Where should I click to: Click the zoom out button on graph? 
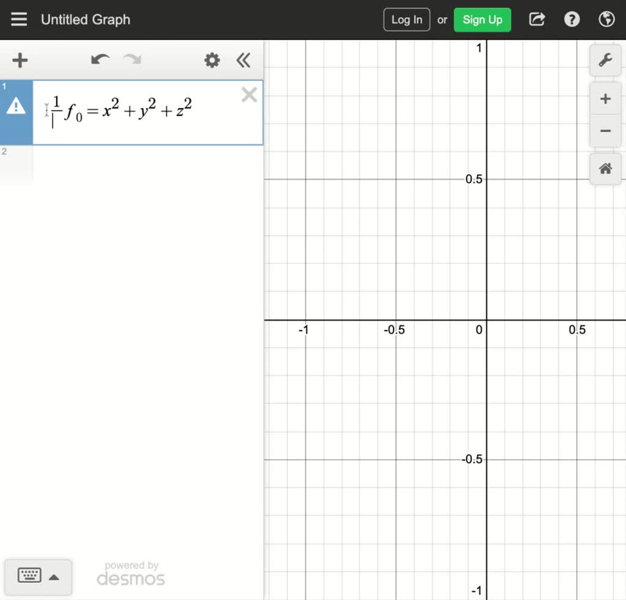tap(605, 131)
